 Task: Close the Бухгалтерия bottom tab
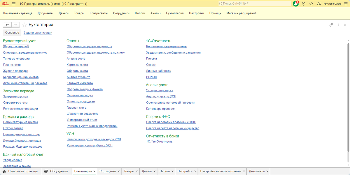[94, 172]
